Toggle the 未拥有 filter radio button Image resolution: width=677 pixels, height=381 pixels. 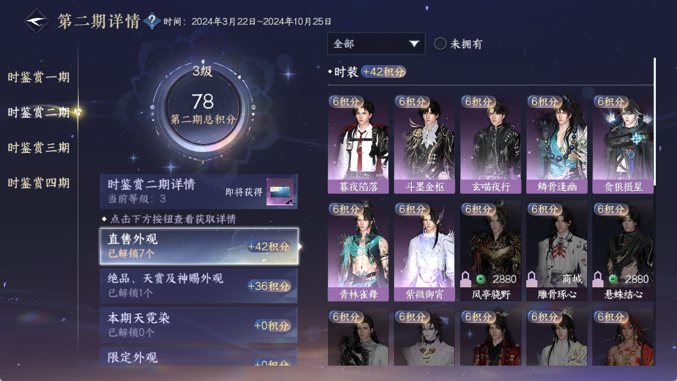point(440,44)
